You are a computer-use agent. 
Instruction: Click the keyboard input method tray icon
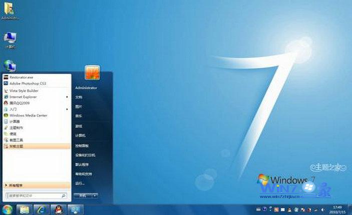(258, 209)
